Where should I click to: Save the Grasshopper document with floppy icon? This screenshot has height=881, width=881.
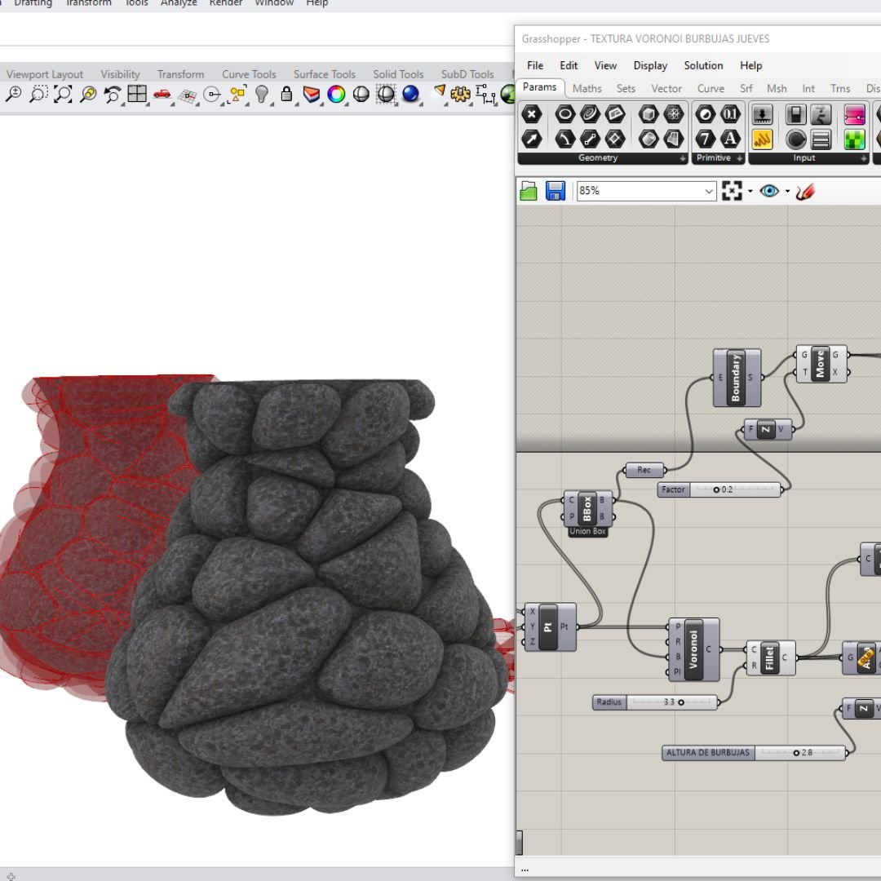(556, 191)
